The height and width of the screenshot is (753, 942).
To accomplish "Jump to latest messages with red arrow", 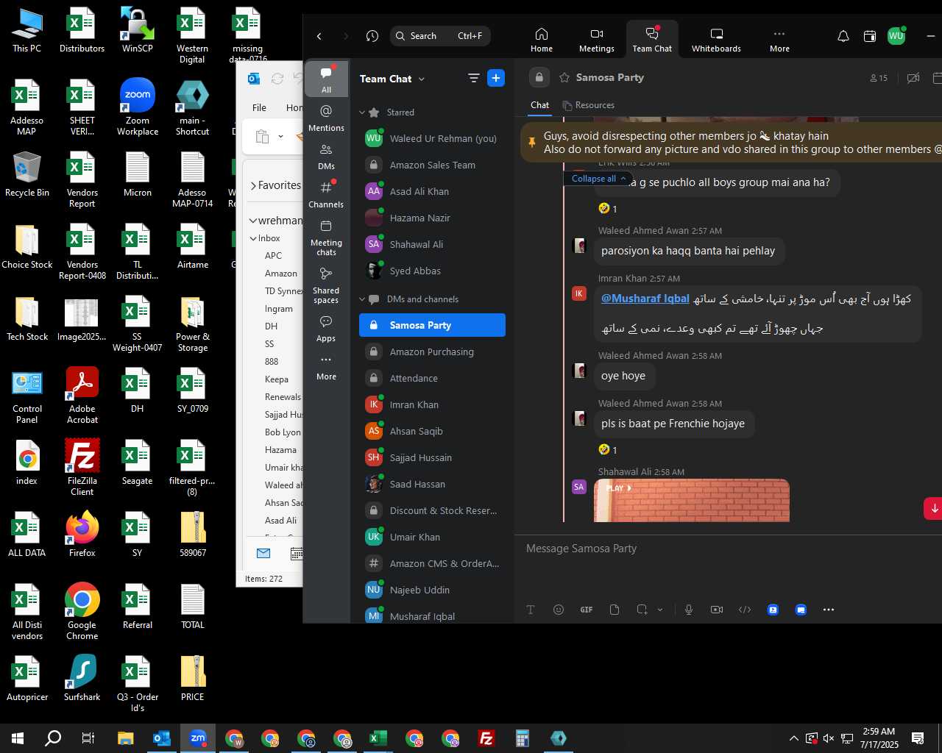I will [933, 508].
